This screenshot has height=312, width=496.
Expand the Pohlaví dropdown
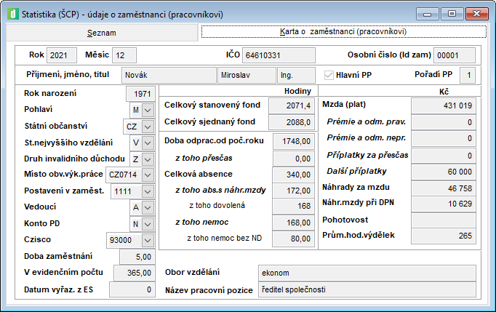[148, 110]
